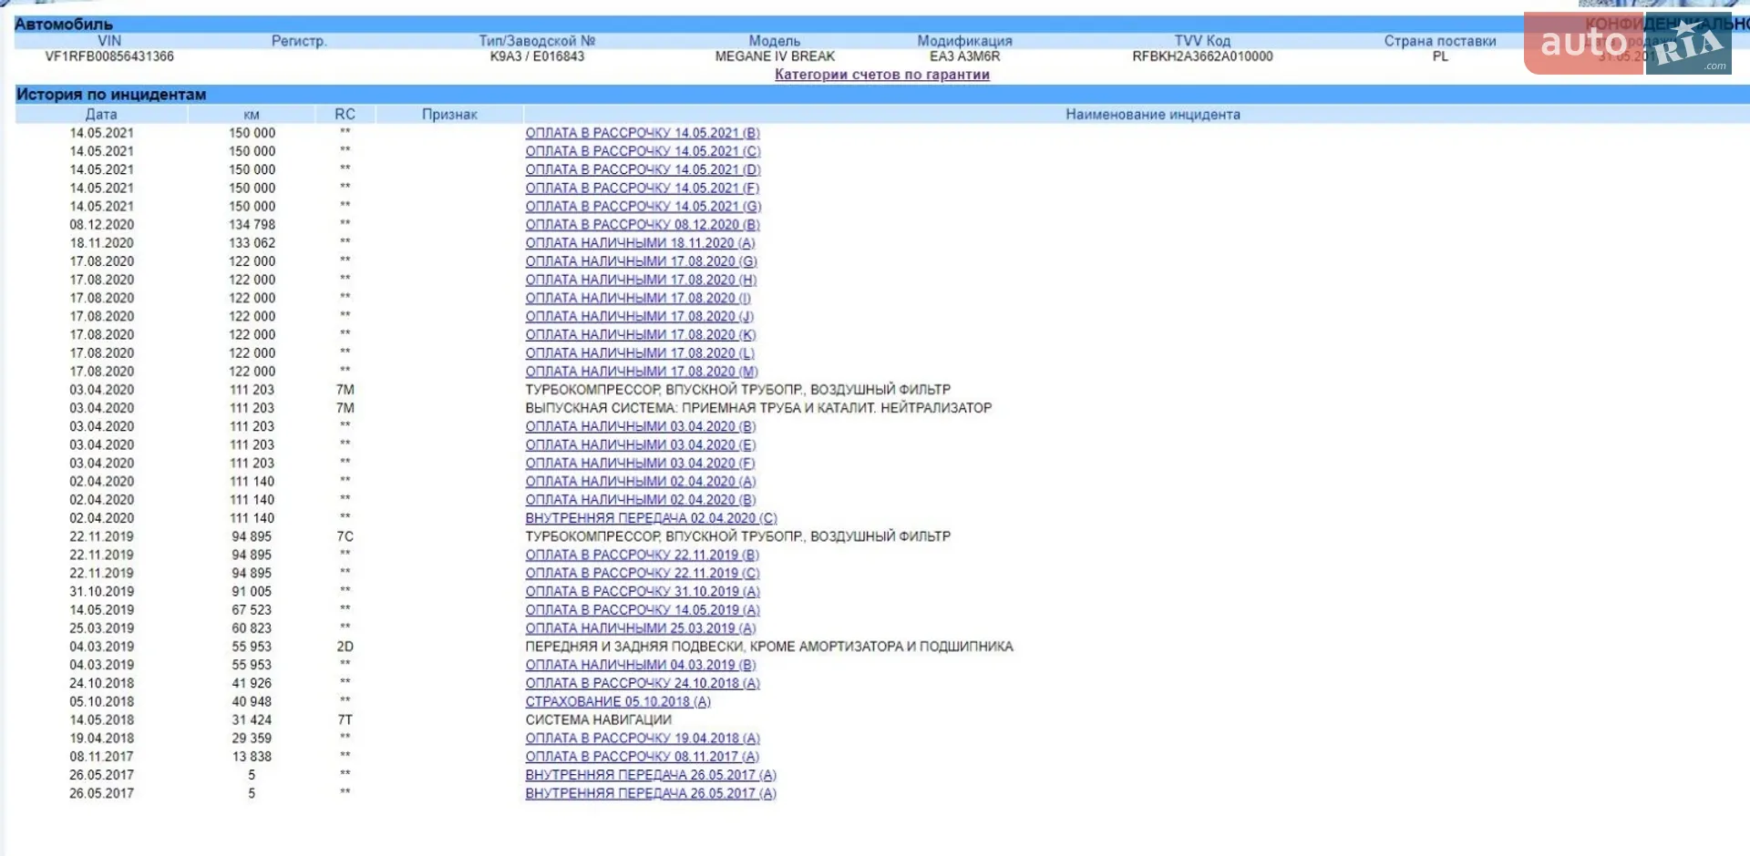Viewport: 1750px width, 856px height.
Task: Open ОПЛАТА НАЛИЧНЫМИ 03.04.2020 (E) link
Action: [x=641, y=445]
